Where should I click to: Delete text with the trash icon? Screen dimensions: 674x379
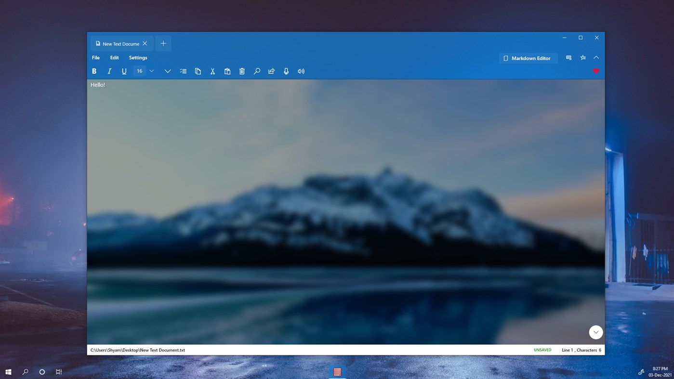[242, 71]
